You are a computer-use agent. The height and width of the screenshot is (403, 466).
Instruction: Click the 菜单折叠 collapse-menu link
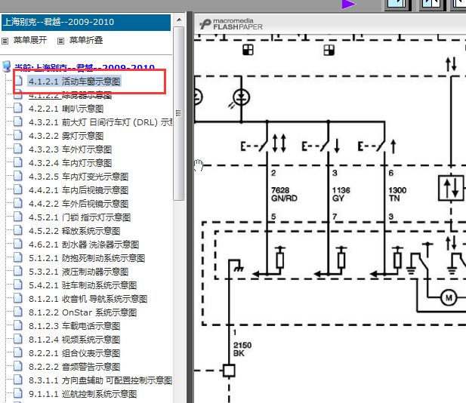point(86,40)
